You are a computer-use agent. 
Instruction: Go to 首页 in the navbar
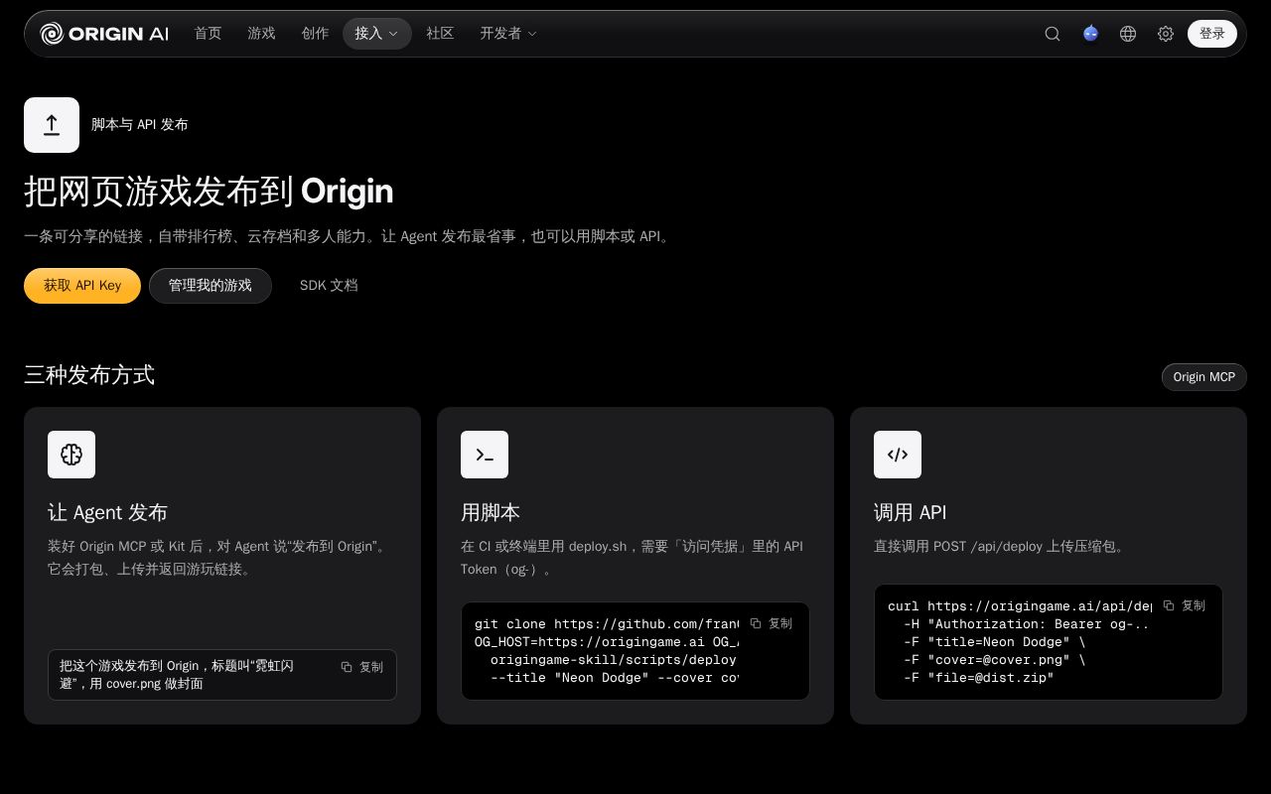click(x=208, y=34)
